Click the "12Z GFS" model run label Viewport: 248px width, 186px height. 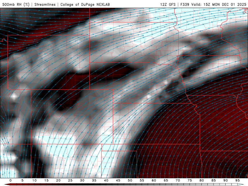[168, 4]
